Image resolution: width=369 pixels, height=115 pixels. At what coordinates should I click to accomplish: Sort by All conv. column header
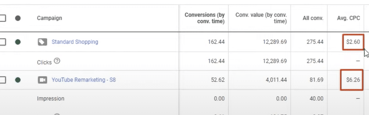[x=313, y=18]
